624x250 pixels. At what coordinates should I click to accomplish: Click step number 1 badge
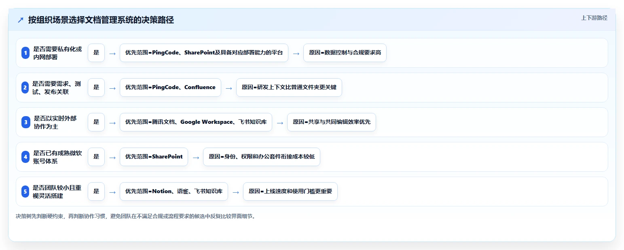[25, 53]
